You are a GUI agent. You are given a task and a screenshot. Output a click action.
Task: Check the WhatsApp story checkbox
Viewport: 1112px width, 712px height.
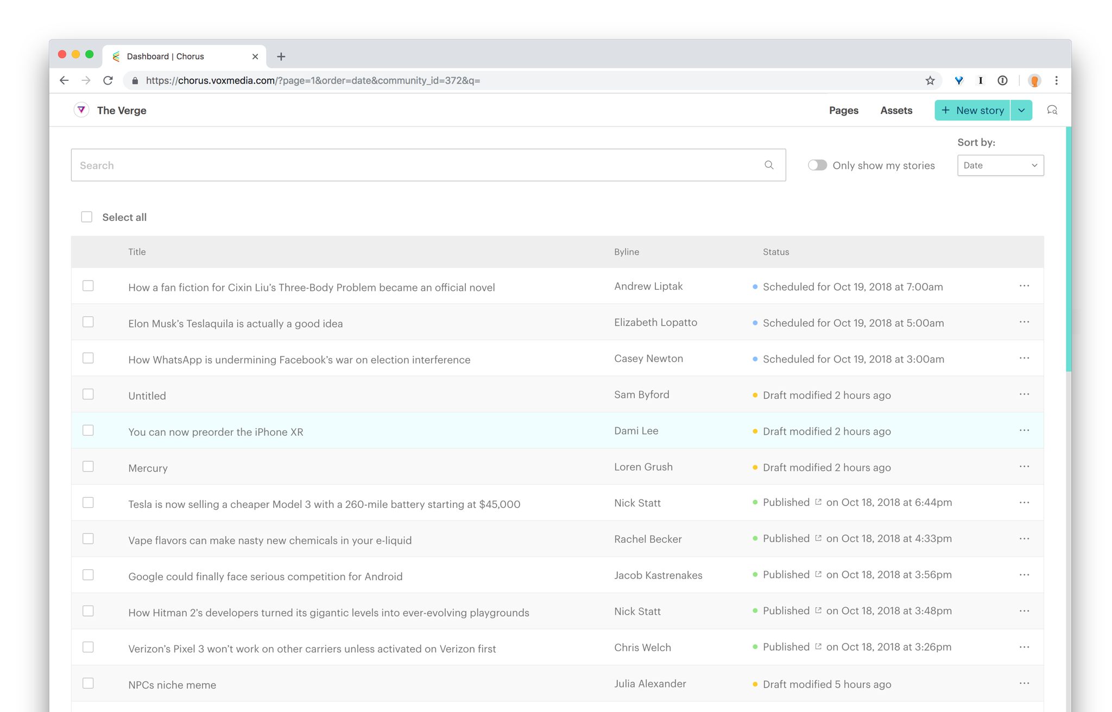pyautogui.click(x=88, y=358)
